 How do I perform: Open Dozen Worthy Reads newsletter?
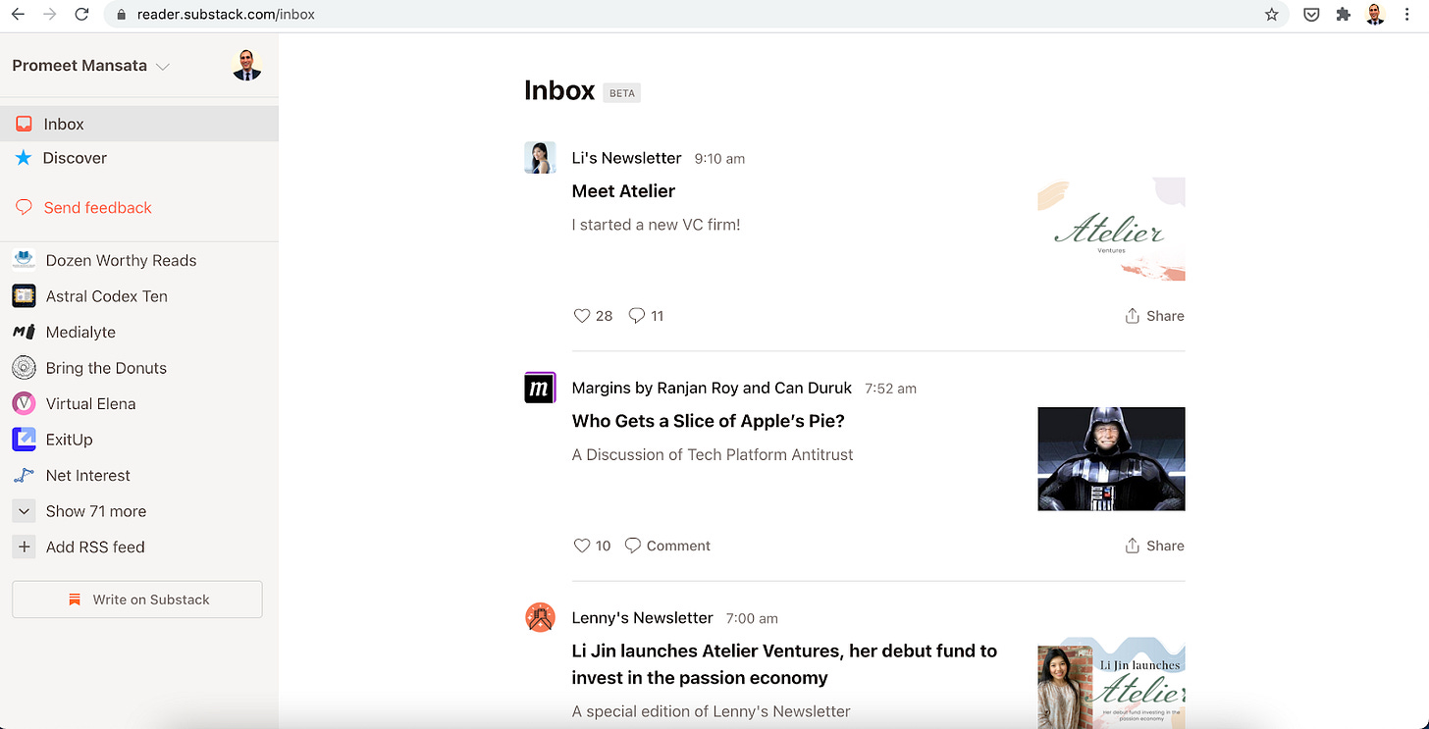point(121,260)
